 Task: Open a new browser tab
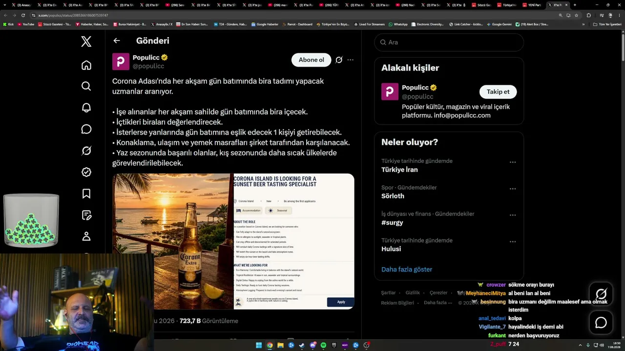point(575,5)
